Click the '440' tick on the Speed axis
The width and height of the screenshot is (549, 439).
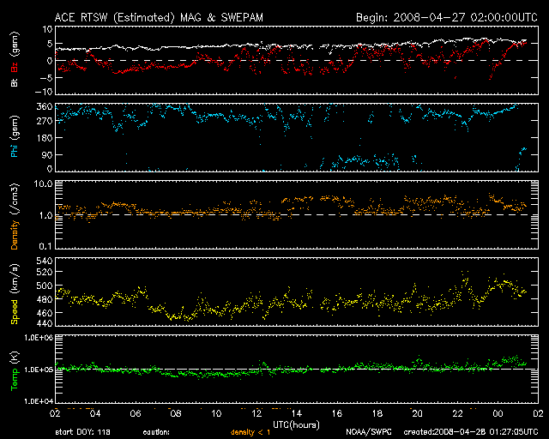coord(45,324)
